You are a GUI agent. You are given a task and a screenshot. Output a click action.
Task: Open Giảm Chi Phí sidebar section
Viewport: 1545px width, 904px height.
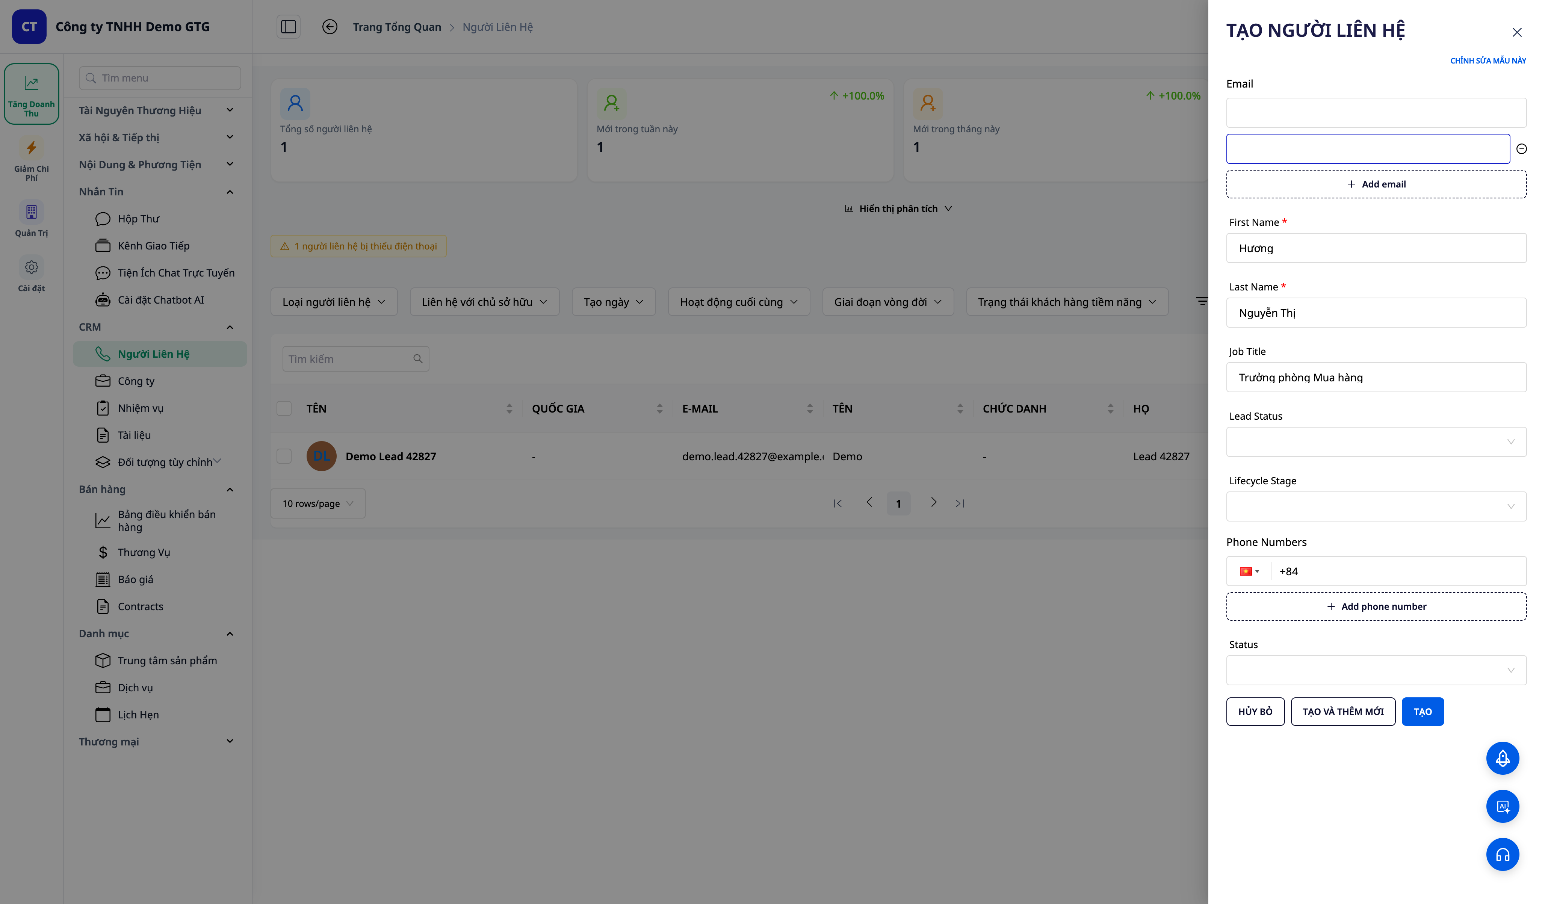tap(31, 159)
